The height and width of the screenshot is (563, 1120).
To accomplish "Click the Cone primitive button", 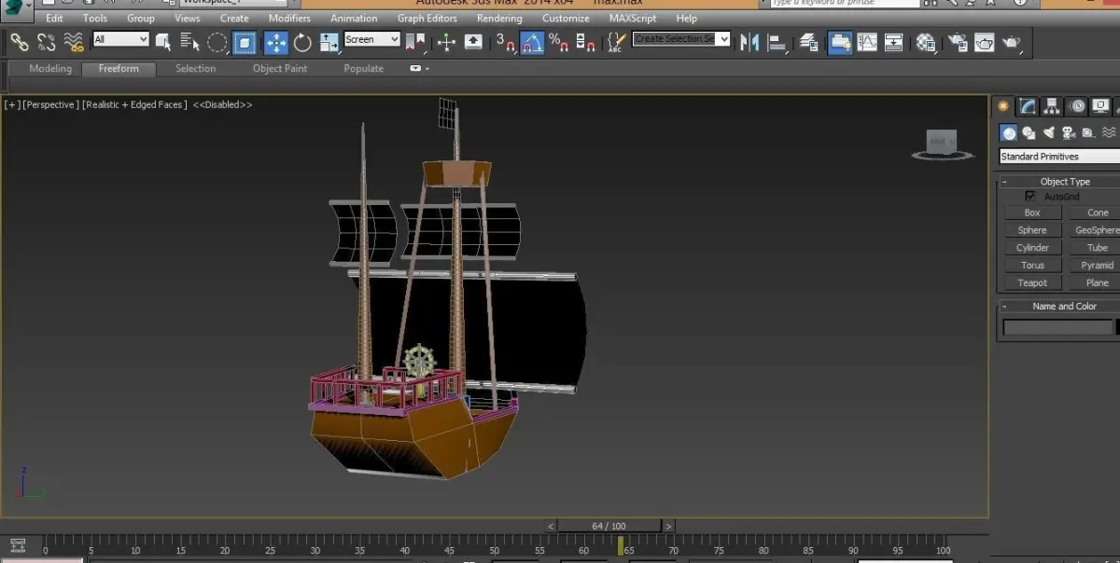I will (x=1094, y=213).
